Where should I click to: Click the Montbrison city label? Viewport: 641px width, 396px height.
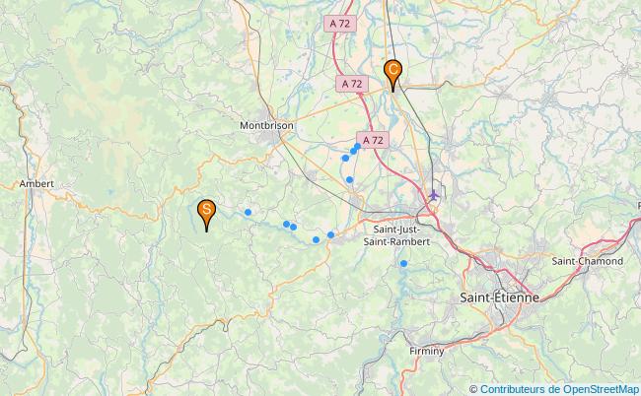point(266,125)
